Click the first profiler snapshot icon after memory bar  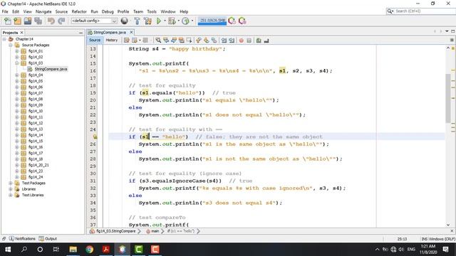tap(232, 21)
